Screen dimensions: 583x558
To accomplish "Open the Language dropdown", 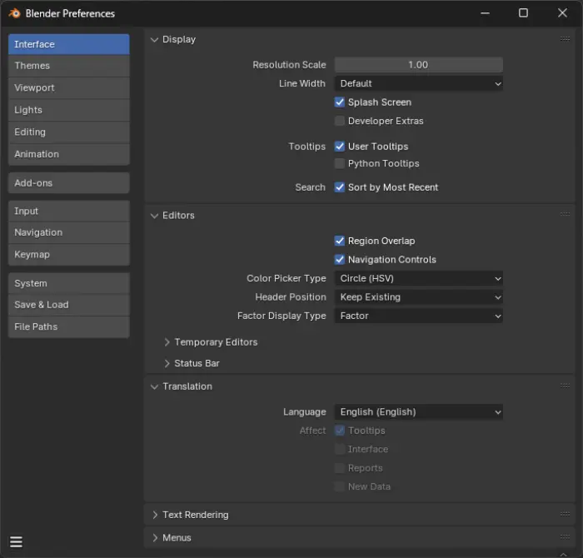I will click(x=419, y=412).
